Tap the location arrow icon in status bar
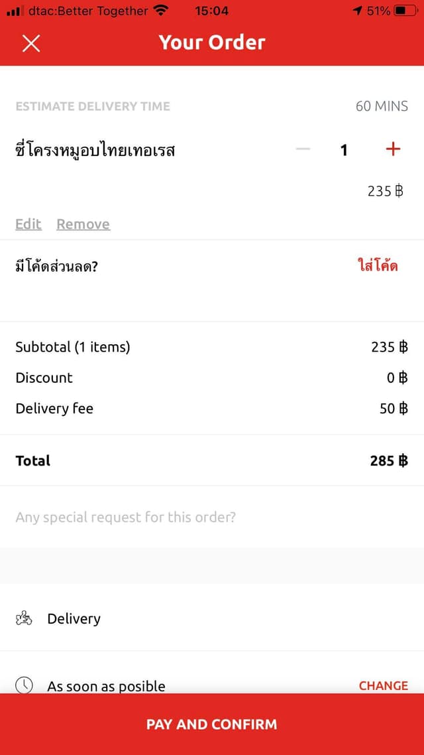 click(358, 10)
